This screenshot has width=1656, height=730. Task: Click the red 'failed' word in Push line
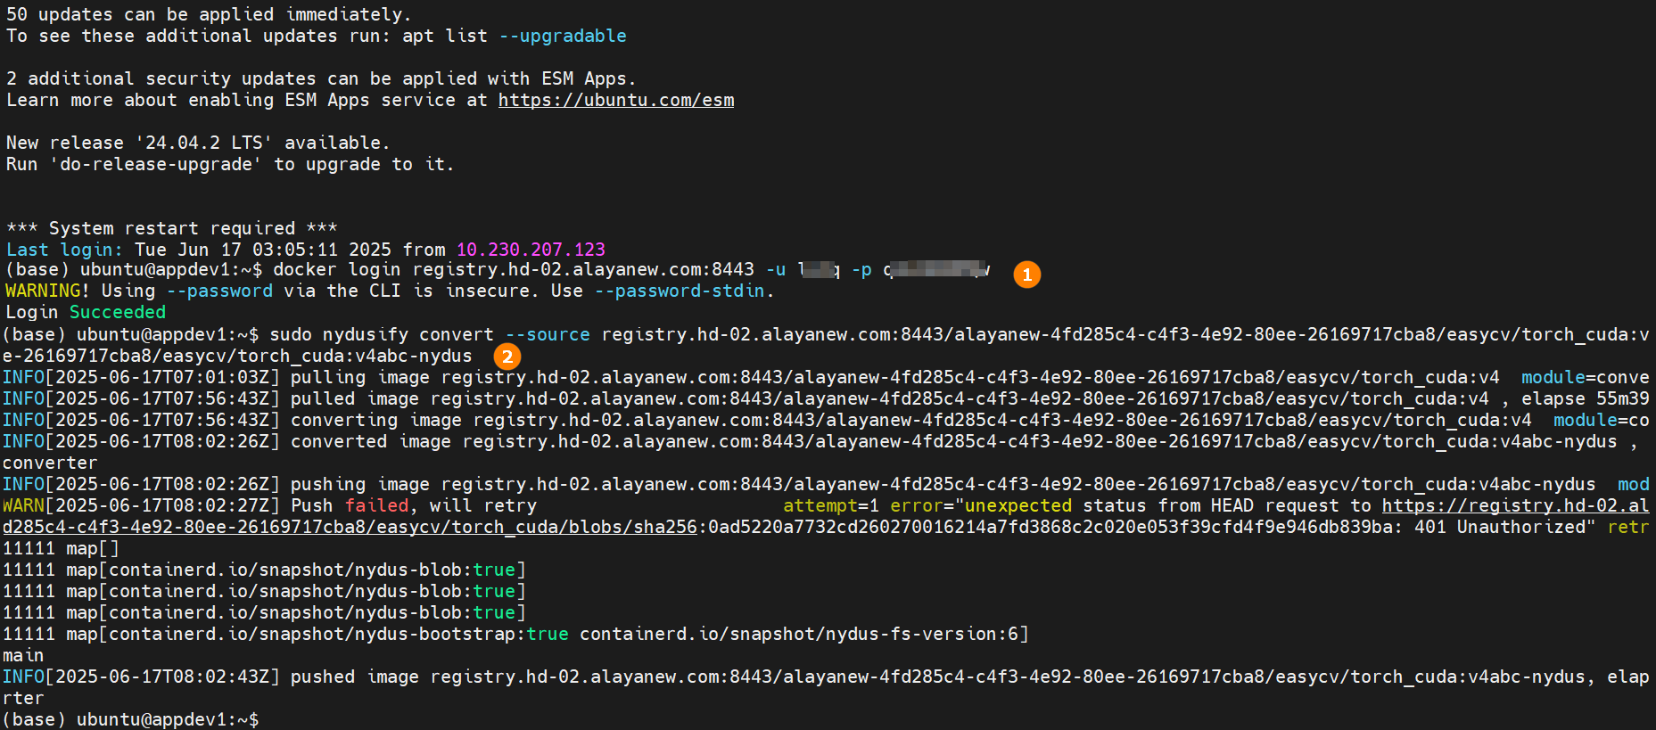coord(376,506)
